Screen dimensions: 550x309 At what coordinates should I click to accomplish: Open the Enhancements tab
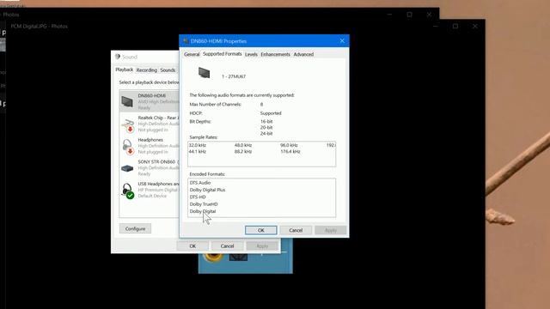[275, 54]
